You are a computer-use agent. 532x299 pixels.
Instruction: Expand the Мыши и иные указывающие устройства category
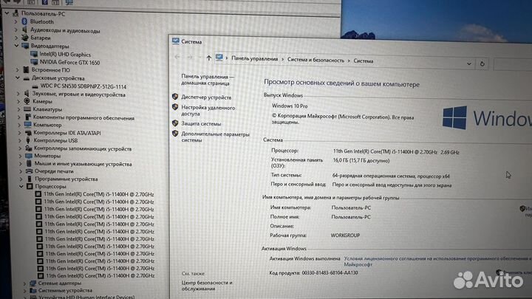point(21,164)
